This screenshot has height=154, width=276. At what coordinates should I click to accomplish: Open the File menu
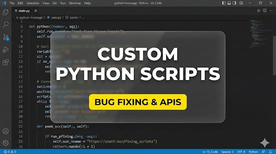pyautogui.click(x=12, y=3)
